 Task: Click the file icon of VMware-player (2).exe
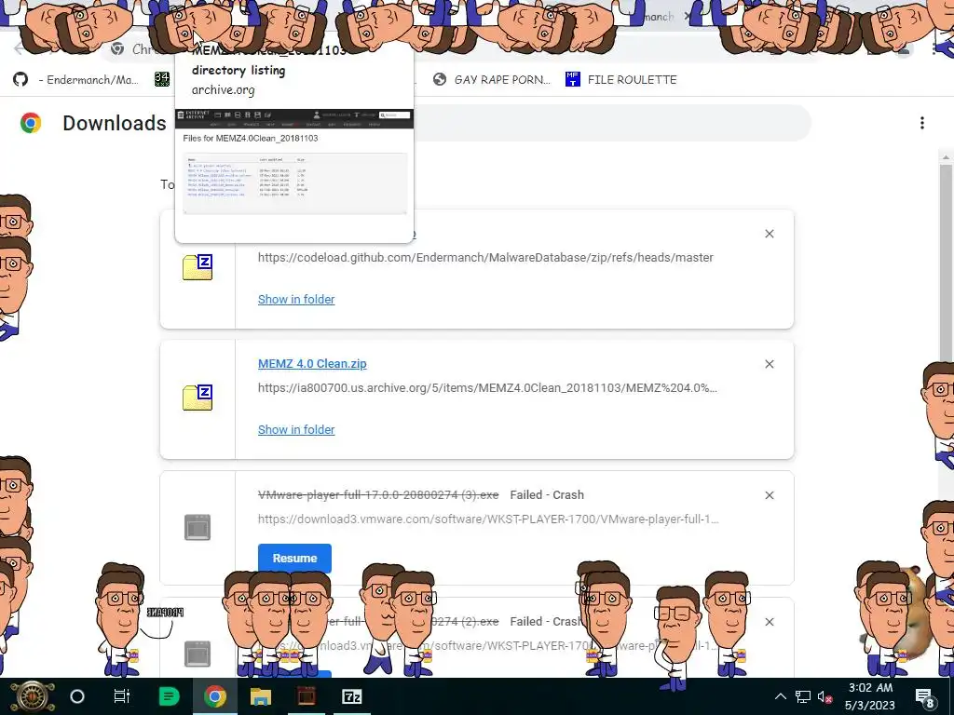click(x=198, y=654)
